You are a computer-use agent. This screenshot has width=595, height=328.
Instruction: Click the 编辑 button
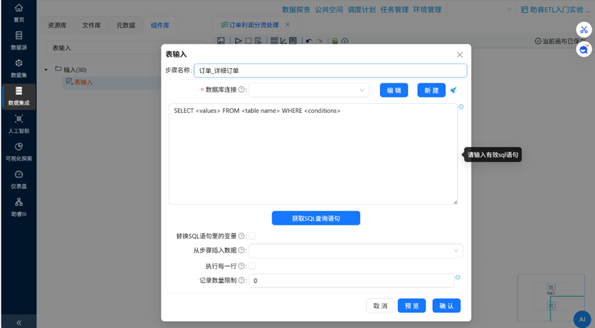coord(394,90)
